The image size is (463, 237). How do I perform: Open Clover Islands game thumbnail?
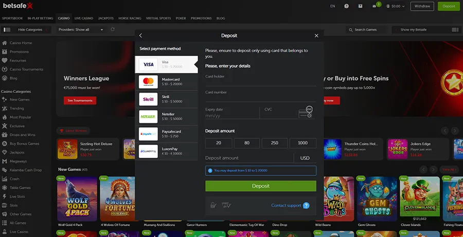[420, 199]
